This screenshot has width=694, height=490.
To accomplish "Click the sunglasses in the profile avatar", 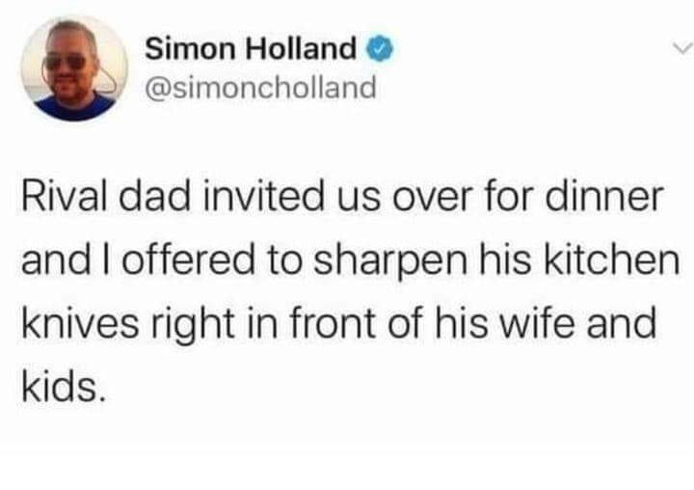I will coord(66,62).
